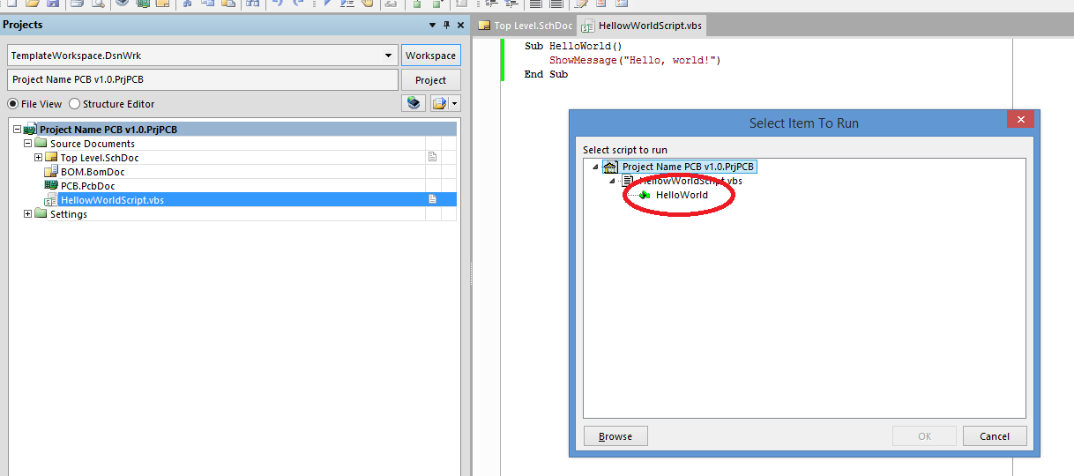Click the HelloWorld procedure green icon
Image resolution: width=1074 pixels, height=476 pixels.
click(645, 195)
